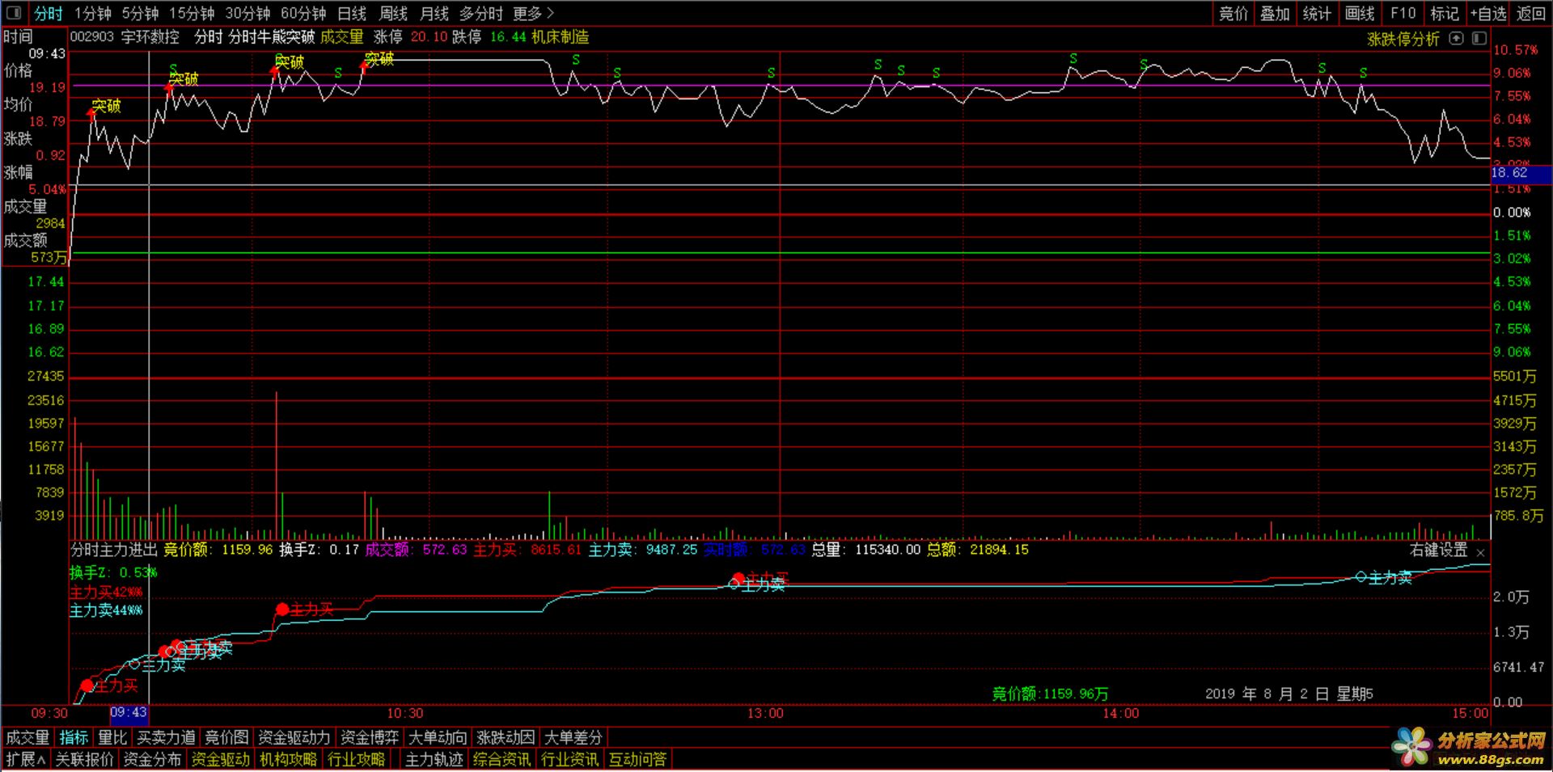This screenshot has height=772, width=1553.
Task: Select the 指标 bottom tab
Action: (x=74, y=737)
